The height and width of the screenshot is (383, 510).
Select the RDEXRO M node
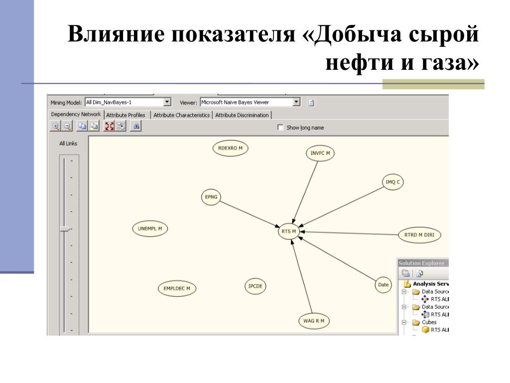pyautogui.click(x=230, y=148)
